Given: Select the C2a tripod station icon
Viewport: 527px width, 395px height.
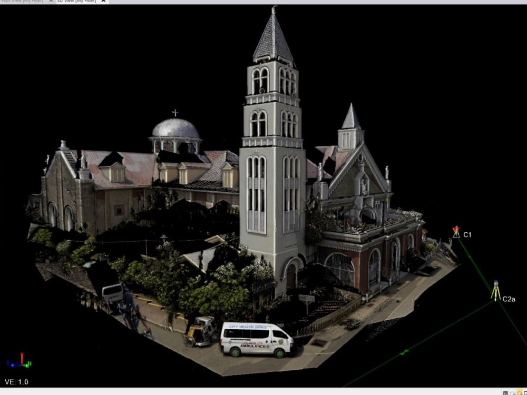Looking at the screenshot, I should [496, 291].
